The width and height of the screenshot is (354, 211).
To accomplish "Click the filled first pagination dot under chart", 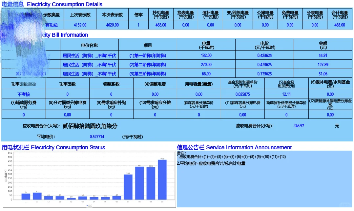I will click(87, 205).
